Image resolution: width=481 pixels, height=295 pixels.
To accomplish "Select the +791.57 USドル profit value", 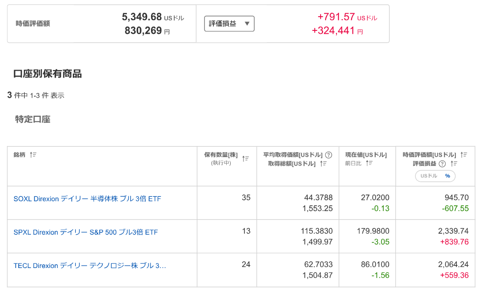I will coord(347,17).
